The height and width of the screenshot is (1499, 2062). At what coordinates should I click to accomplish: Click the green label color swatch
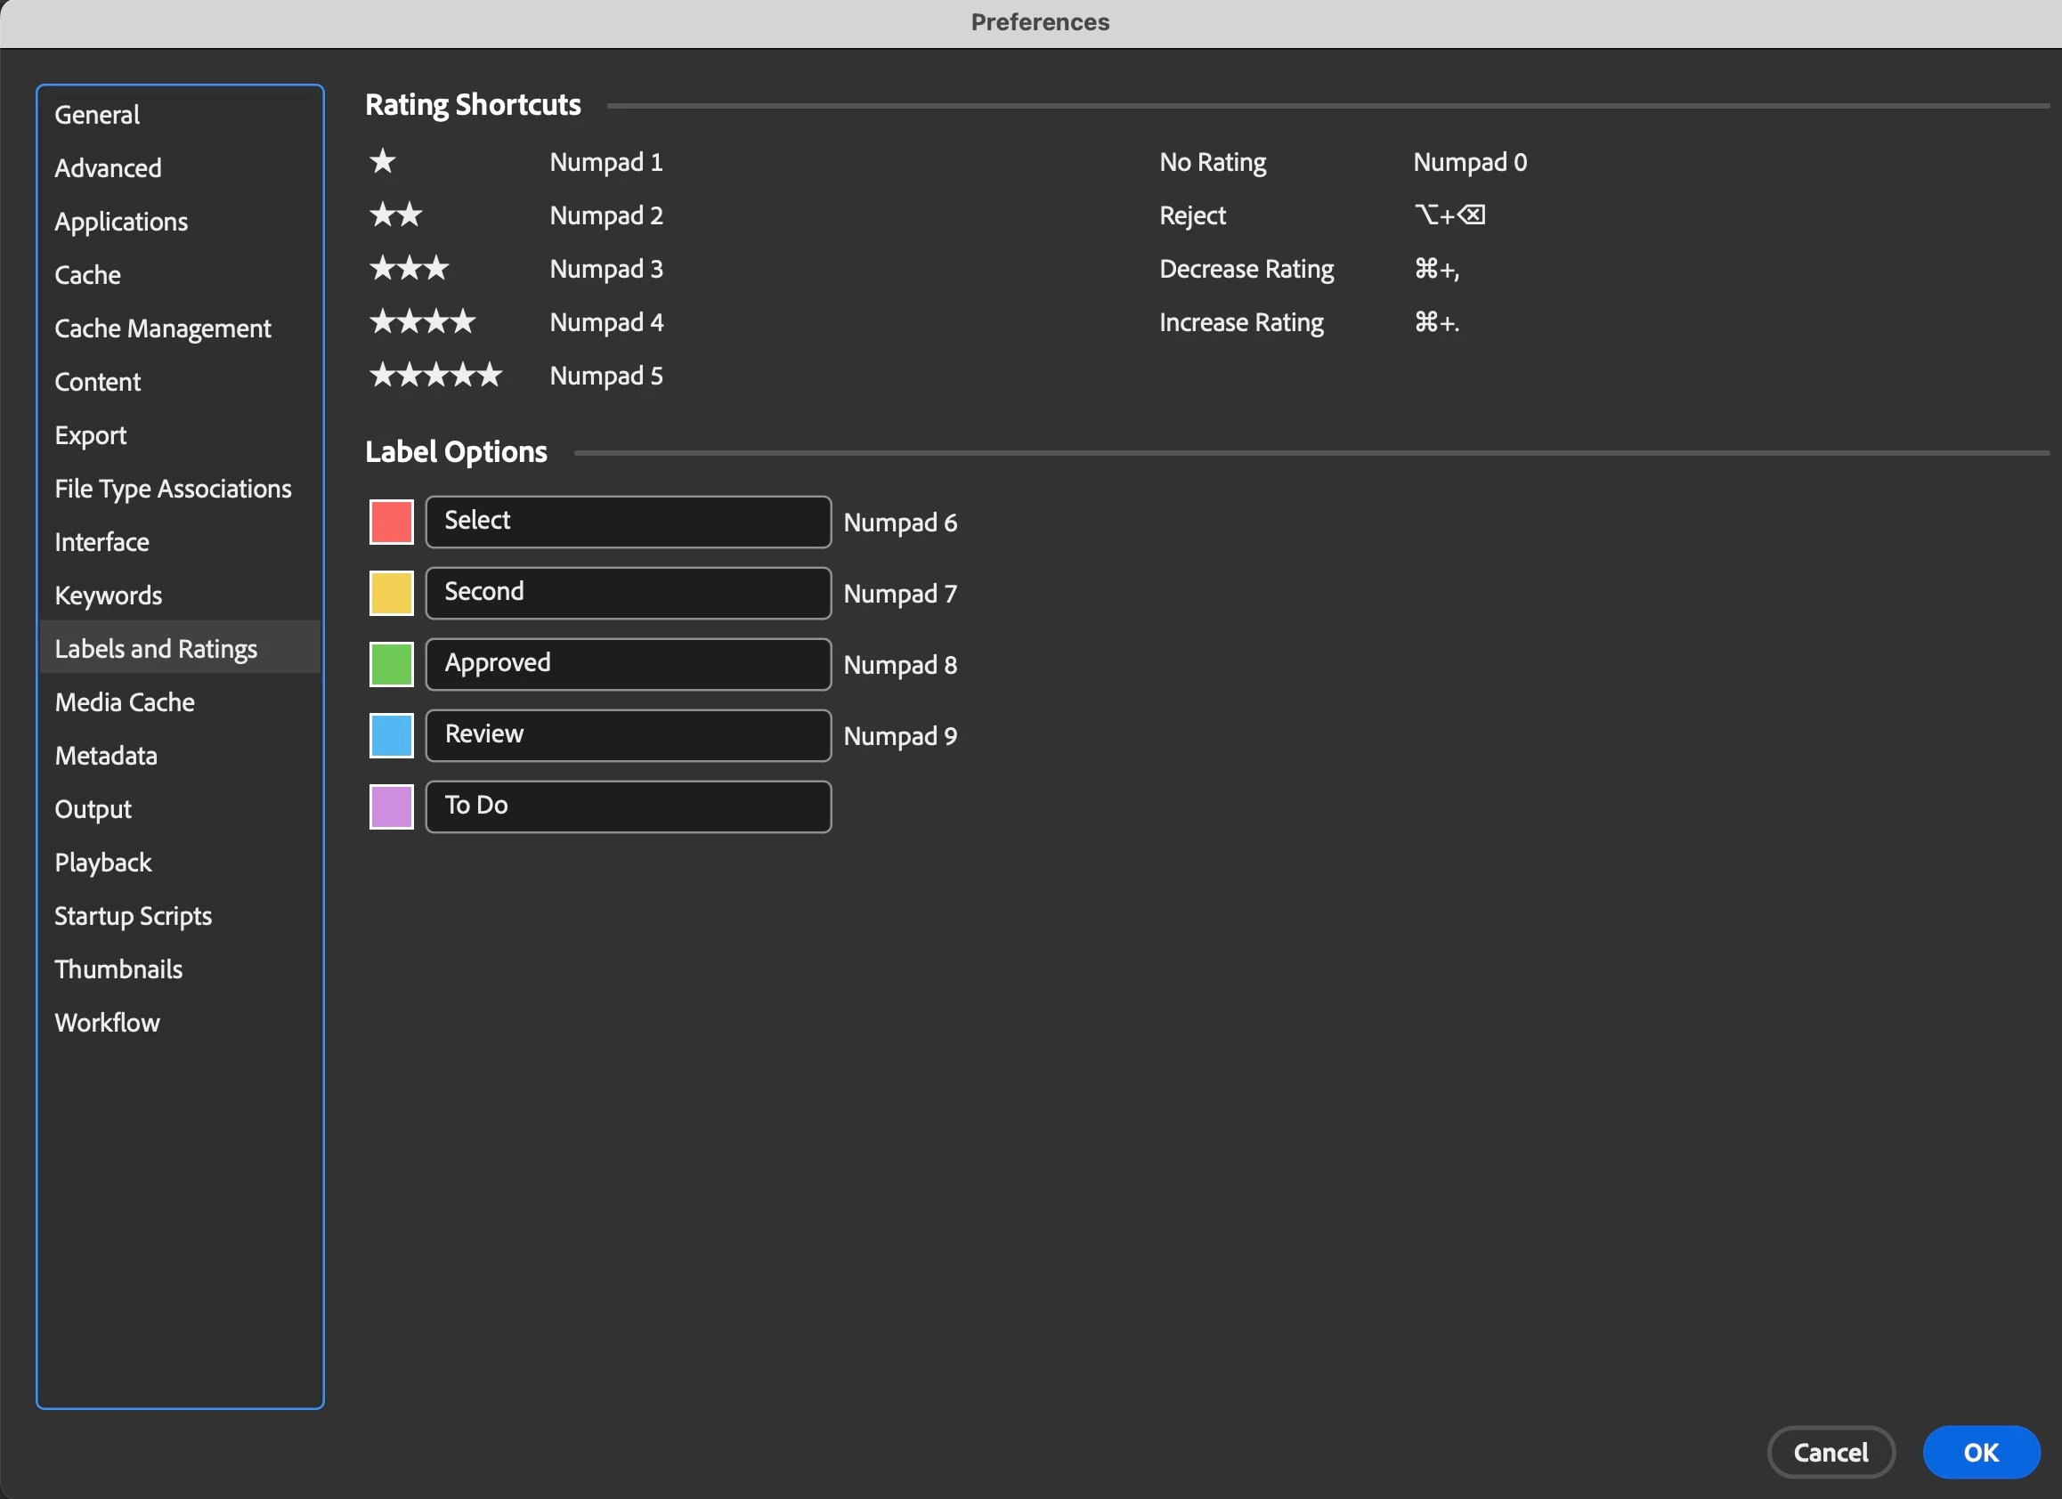click(x=391, y=665)
